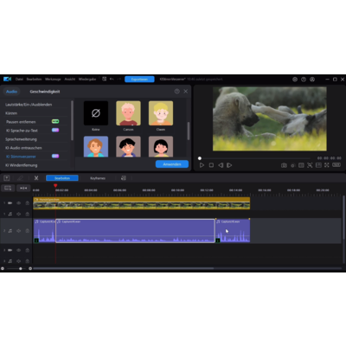Image resolution: width=346 pixels, height=346 pixels.
Task: Stop the preview playback
Action: click(x=211, y=165)
